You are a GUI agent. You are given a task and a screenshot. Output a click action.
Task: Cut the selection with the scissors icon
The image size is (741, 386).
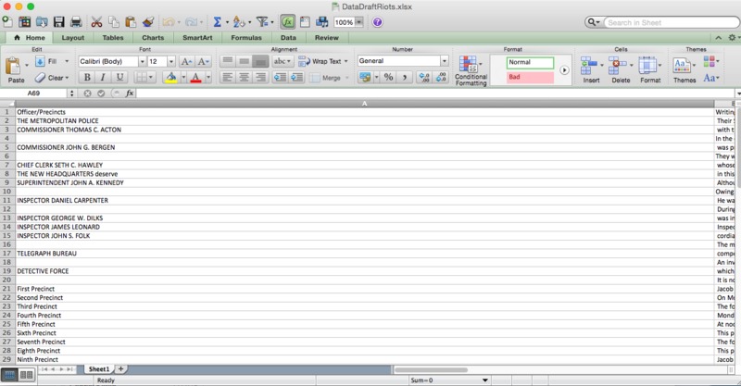click(96, 21)
